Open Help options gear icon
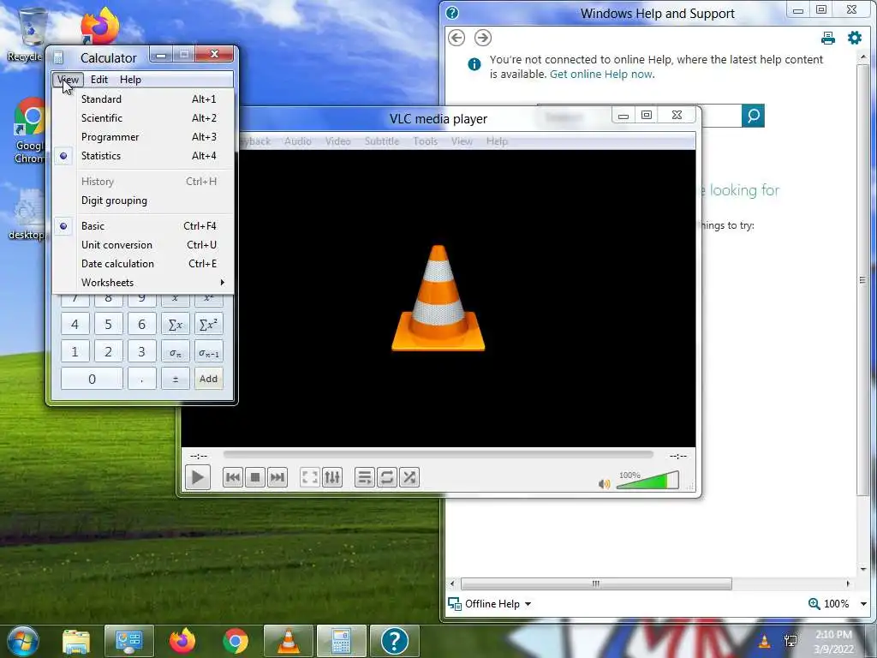Screen dimensions: 877x658 pyautogui.click(x=855, y=38)
